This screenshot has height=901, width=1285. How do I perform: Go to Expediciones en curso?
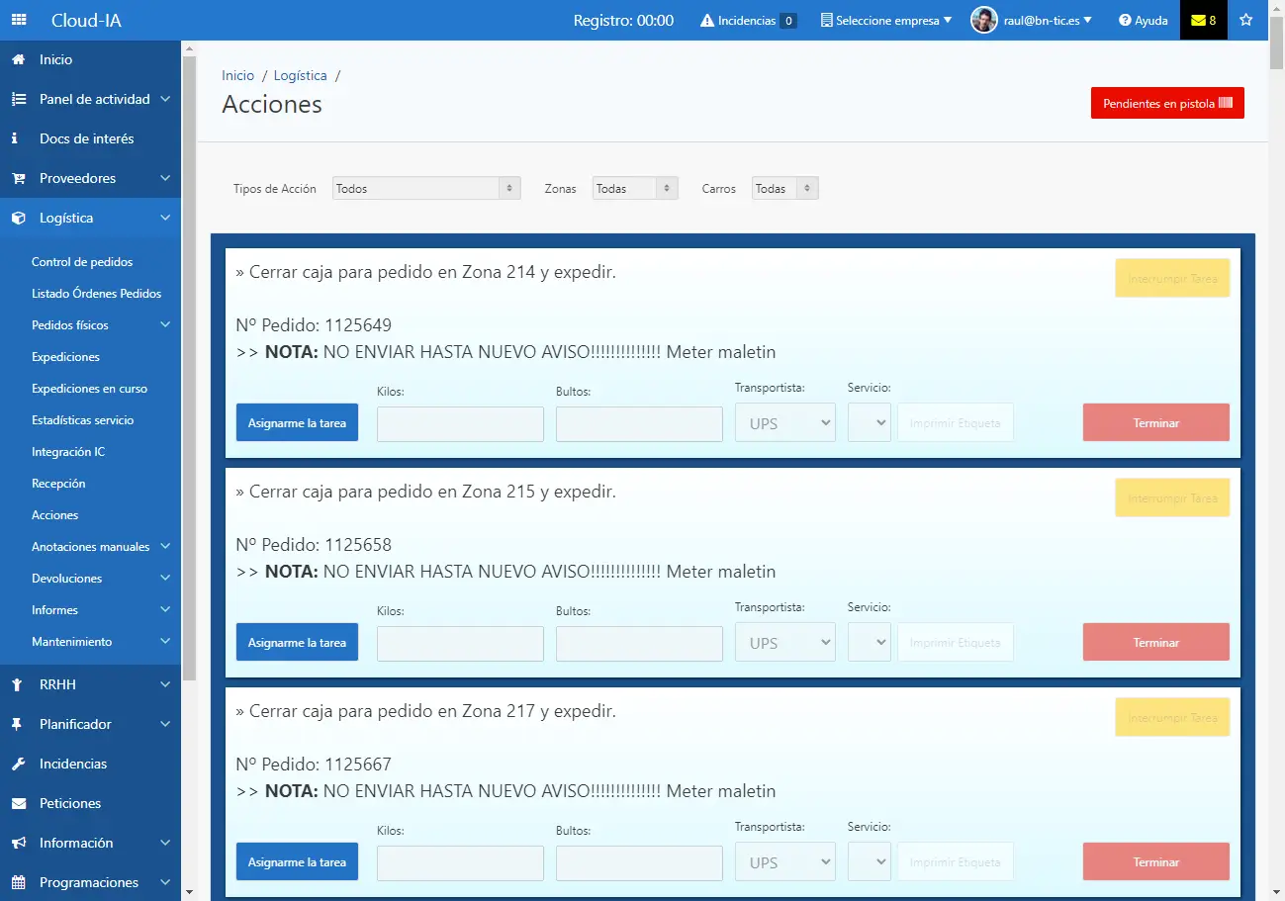[x=89, y=389]
